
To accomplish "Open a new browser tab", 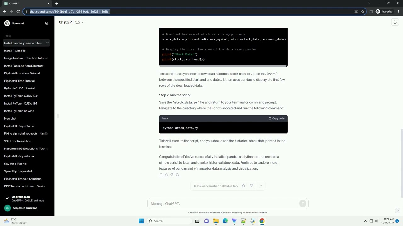I will click(57, 3).
